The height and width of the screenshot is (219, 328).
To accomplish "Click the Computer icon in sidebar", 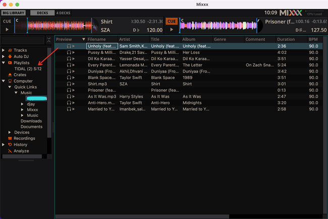I will pyautogui.click(x=10, y=81).
